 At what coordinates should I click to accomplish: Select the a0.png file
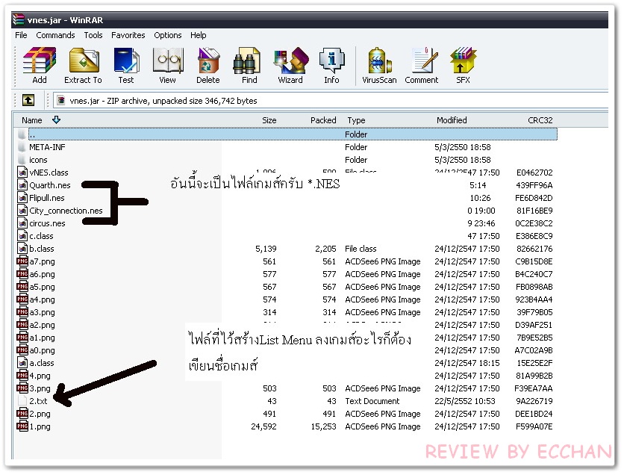point(43,351)
